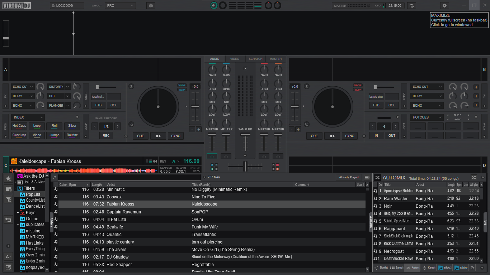The image size is (490, 275).
Task: Click the favorites star icon in browser sidebar
Action: 8,178
